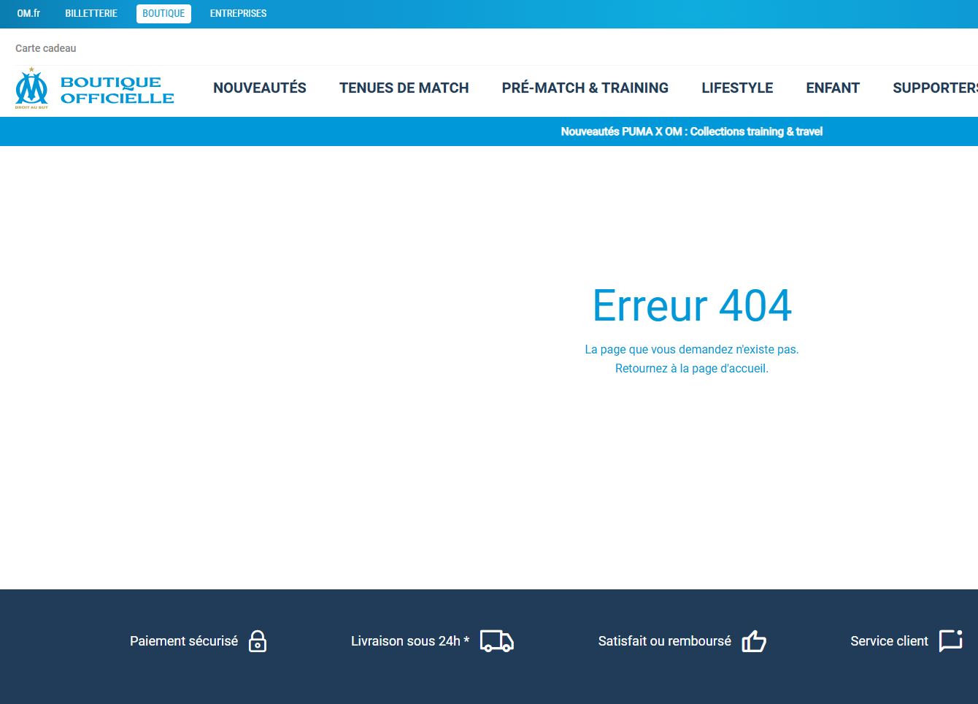Click the PUMA X OM collections banner

click(x=691, y=131)
